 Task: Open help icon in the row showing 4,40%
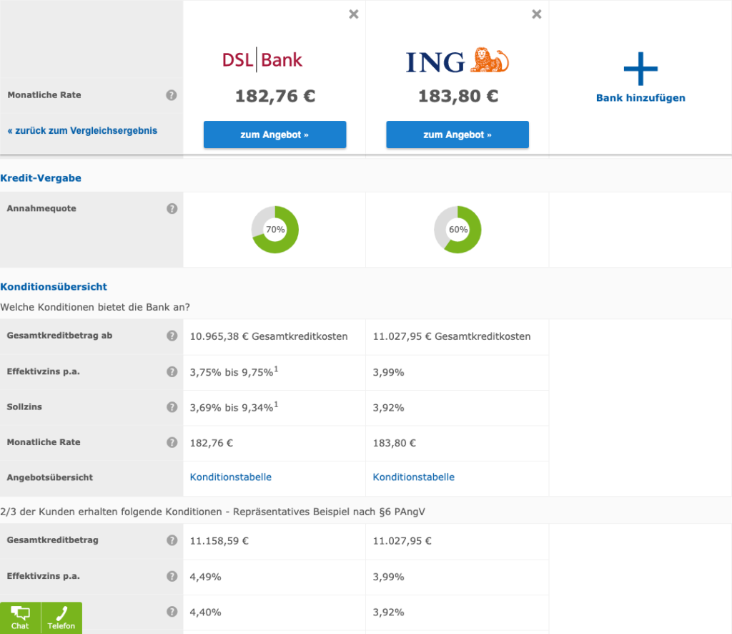tap(172, 612)
